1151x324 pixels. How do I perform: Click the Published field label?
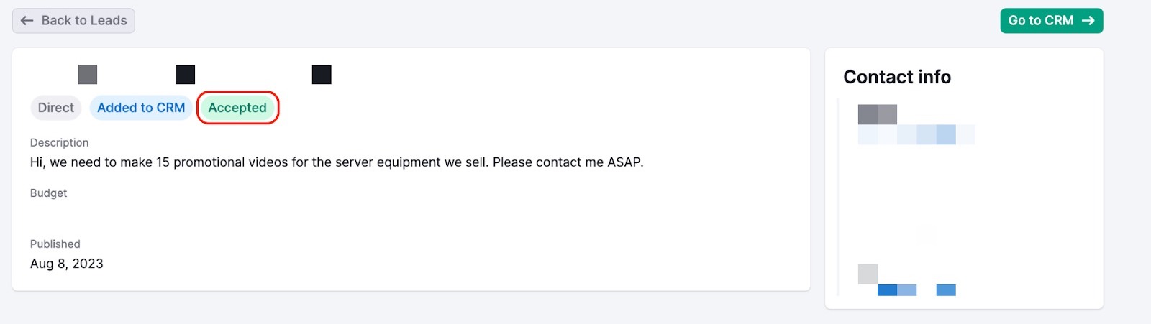55,244
